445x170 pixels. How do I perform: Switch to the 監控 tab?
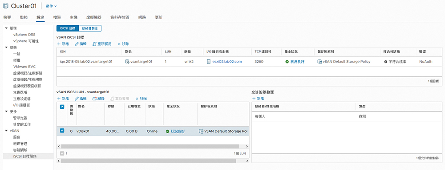(x=24, y=17)
